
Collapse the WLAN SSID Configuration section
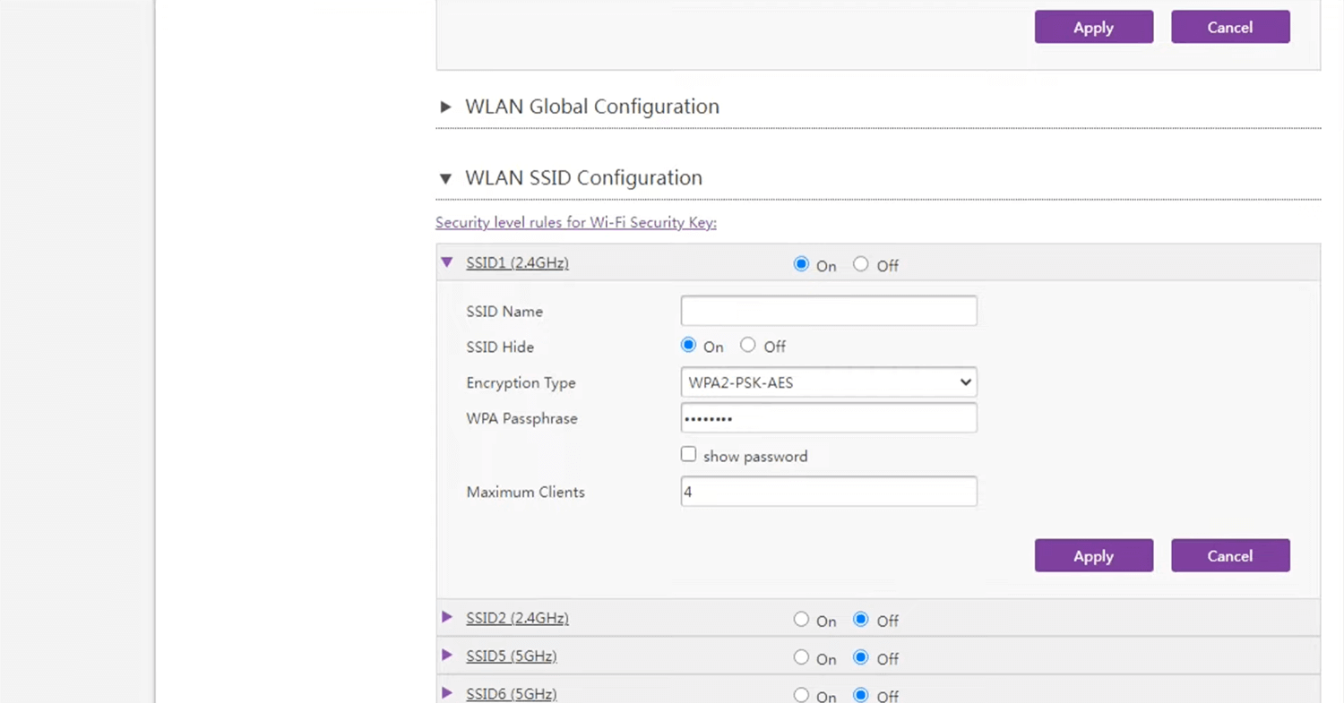click(x=445, y=179)
